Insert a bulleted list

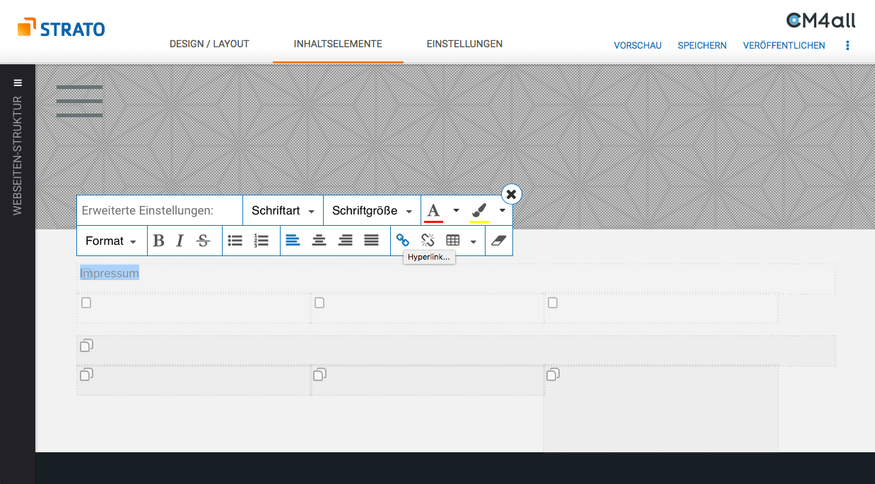(235, 241)
